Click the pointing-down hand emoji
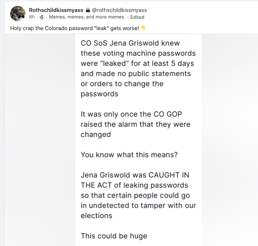 (x=143, y=28)
